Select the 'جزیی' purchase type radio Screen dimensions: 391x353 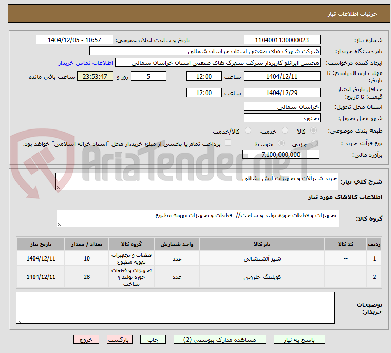pos(314,143)
